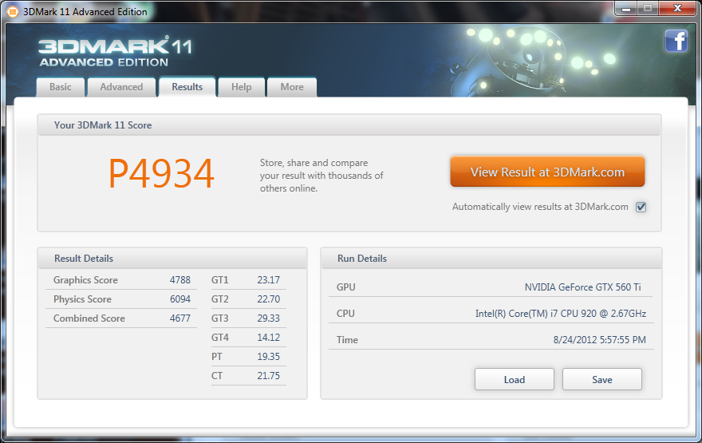Click the Result Details panel header

click(172, 259)
